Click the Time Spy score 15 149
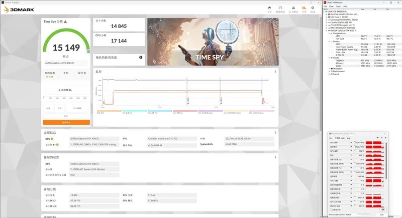The width and height of the screenshot is (402, 218). click(x=66, y=48)
